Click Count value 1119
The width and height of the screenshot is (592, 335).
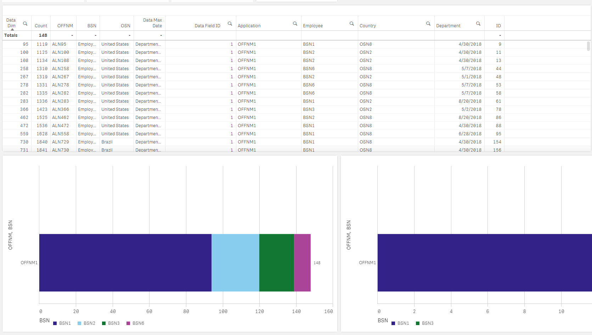click(42, 44)
